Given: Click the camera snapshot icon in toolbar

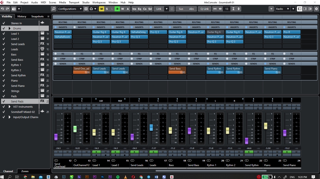Looking at the screenshot, I should [14, 9].
